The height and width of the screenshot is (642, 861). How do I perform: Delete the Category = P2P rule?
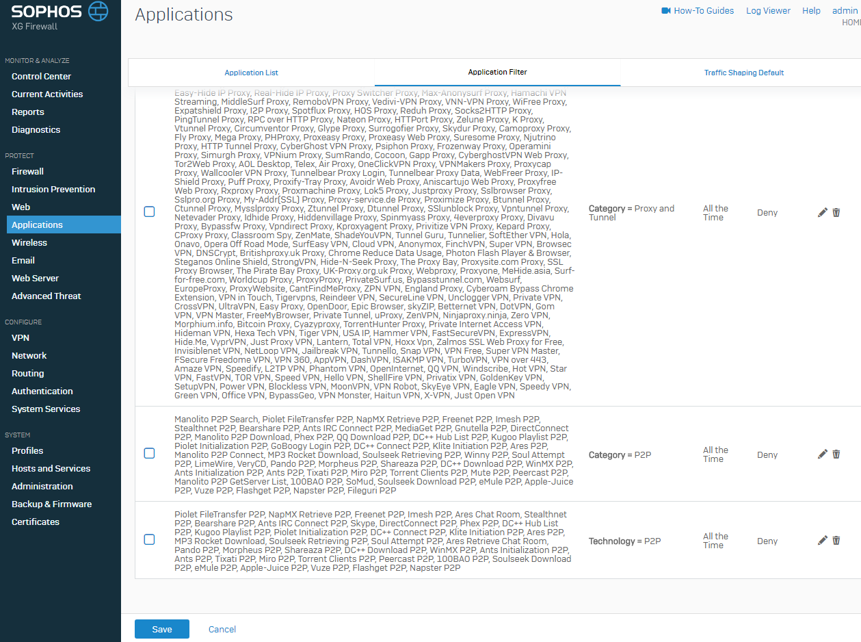836,454
